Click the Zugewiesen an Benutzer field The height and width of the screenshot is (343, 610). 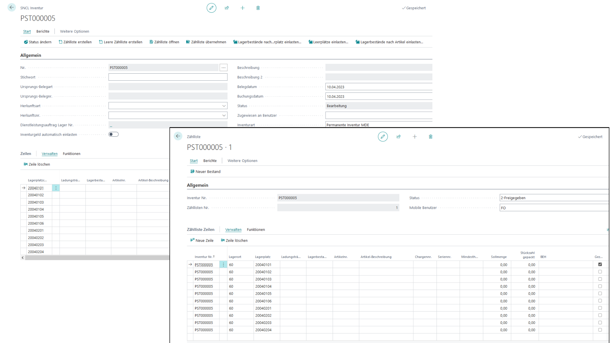pyautogui.click(x=379, y=115)
